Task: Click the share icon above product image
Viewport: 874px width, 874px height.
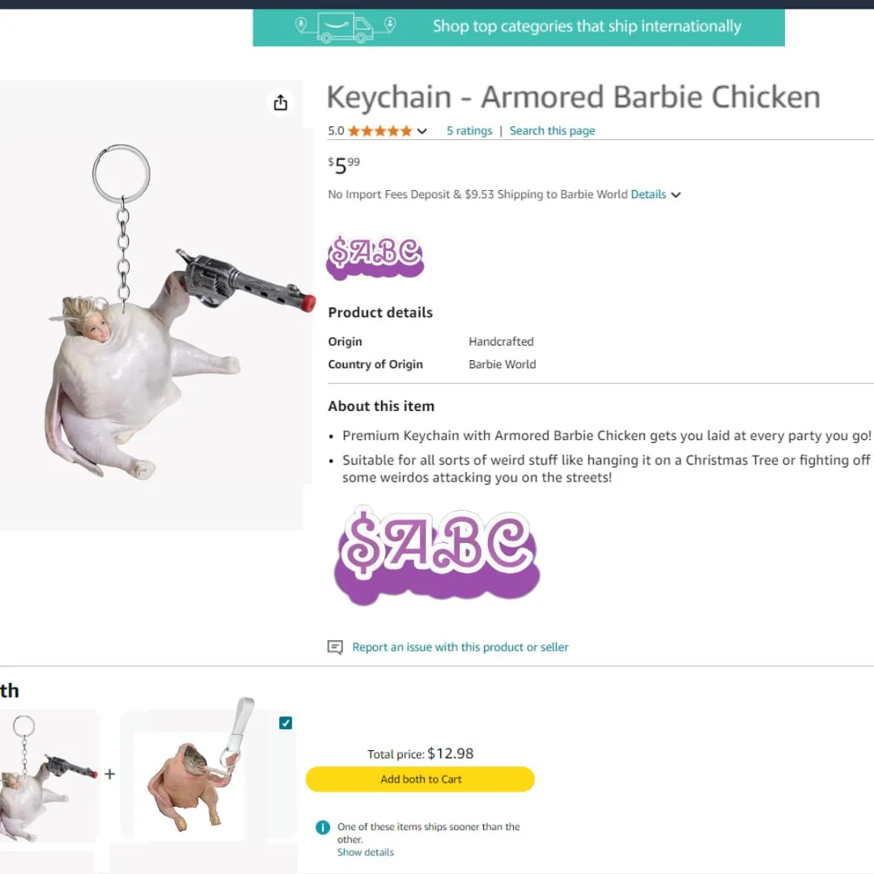Action: pos(280,103)
